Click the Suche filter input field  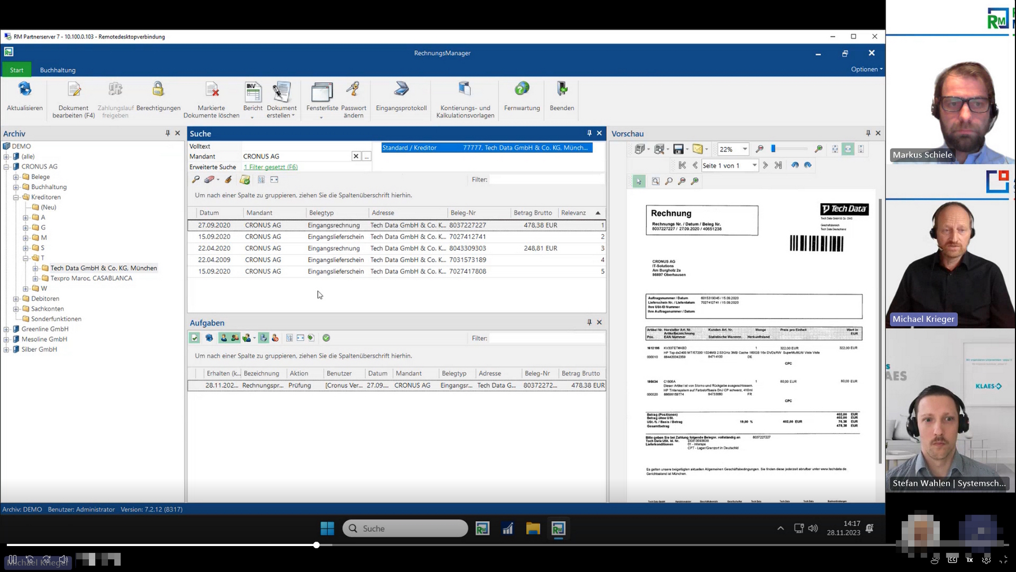[546, 180]
